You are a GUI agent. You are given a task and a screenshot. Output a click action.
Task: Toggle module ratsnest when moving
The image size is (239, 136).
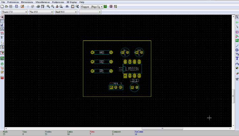click(x=2, y=47)
